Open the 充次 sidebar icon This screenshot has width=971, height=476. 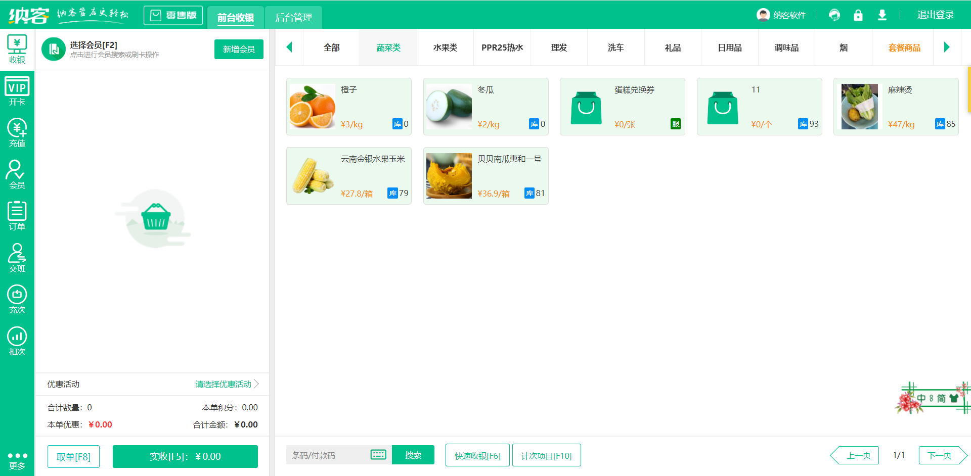17,300
